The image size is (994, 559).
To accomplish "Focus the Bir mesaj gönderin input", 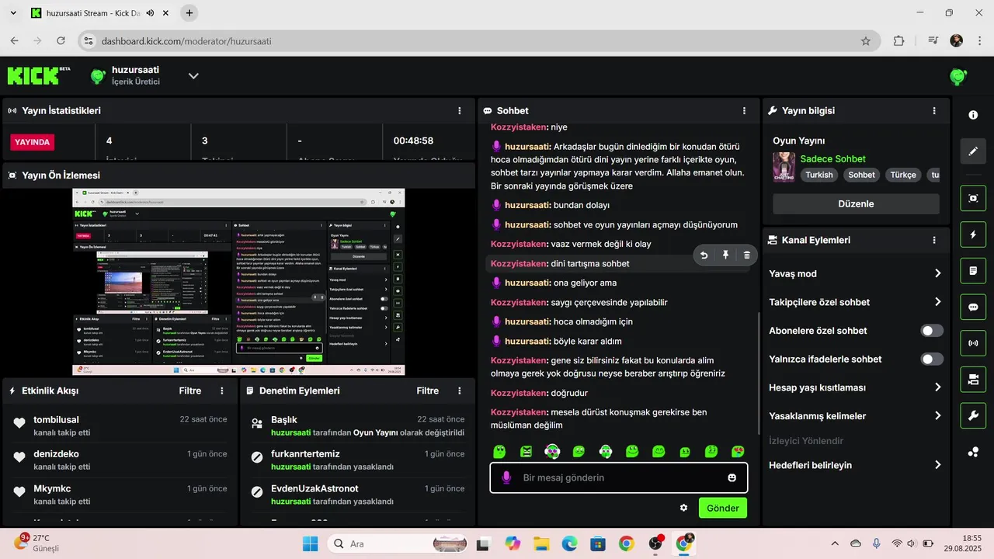I will click(619, 477).
